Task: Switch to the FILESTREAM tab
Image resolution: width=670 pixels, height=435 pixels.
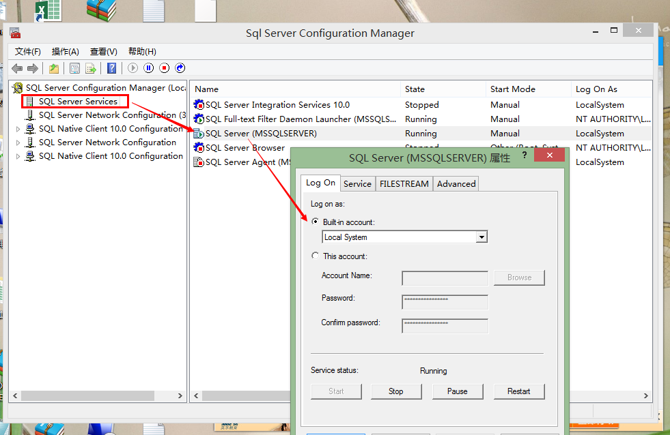Action: coord(404,183)
